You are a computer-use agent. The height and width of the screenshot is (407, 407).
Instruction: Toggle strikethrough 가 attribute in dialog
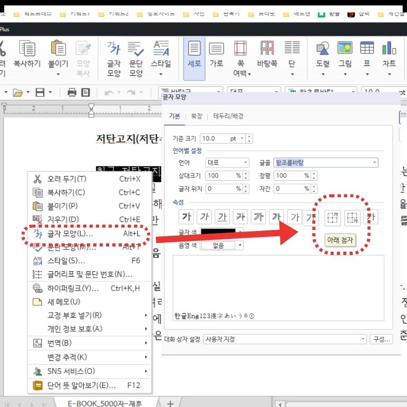tap(241, 217)
